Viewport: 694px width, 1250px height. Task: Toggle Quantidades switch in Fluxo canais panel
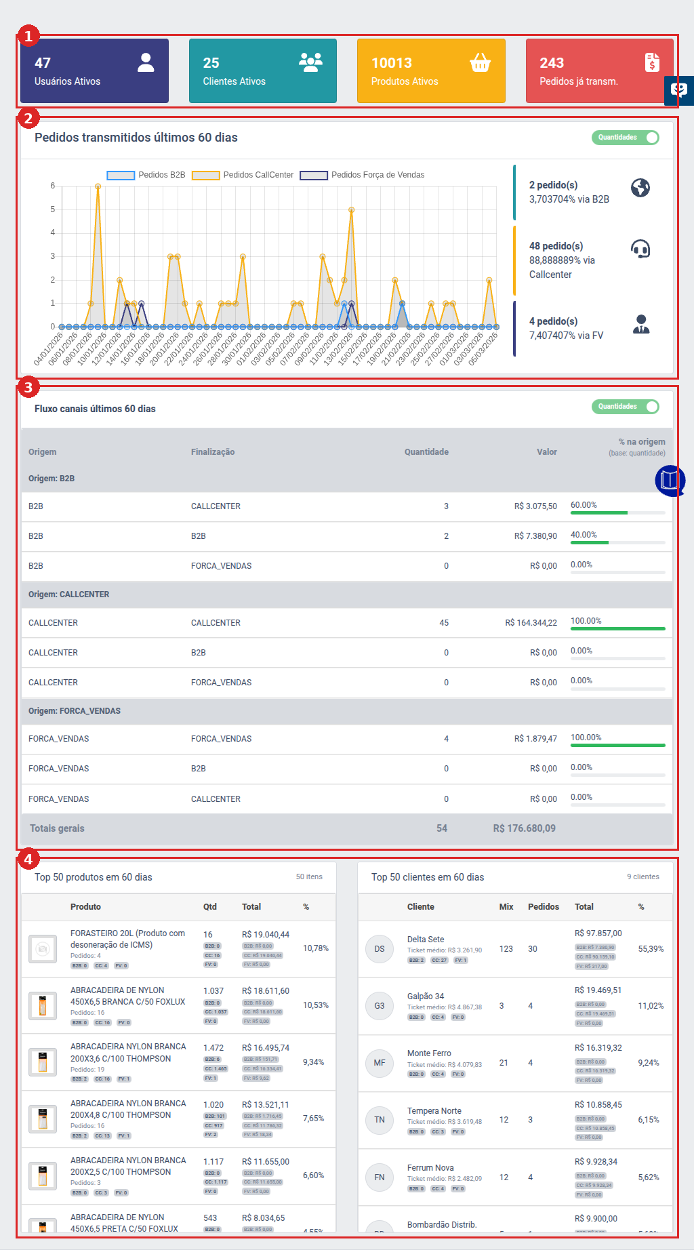pyautogui.click(x=625, y=407)
